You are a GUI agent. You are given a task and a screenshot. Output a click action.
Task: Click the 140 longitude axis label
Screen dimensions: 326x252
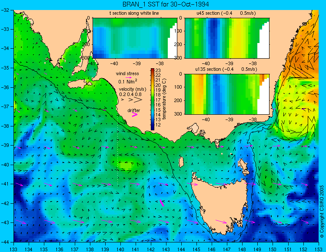tap(120, 249)
